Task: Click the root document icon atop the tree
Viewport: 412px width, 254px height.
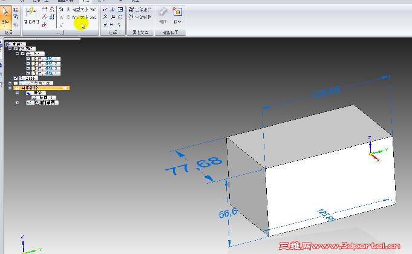Action: [x=8, y=44]
